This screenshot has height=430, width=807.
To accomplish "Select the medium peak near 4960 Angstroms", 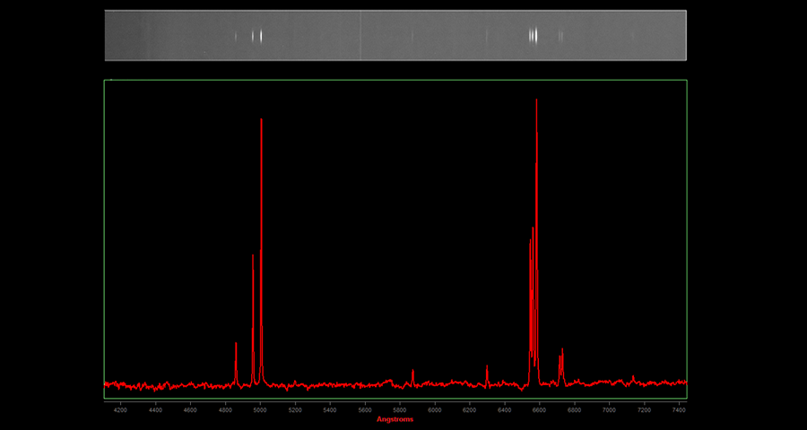I will (x=253, y=257).
